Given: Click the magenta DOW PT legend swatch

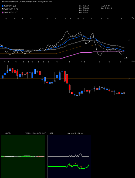Looking at the screenshot, I should click(x=3, y=13).
